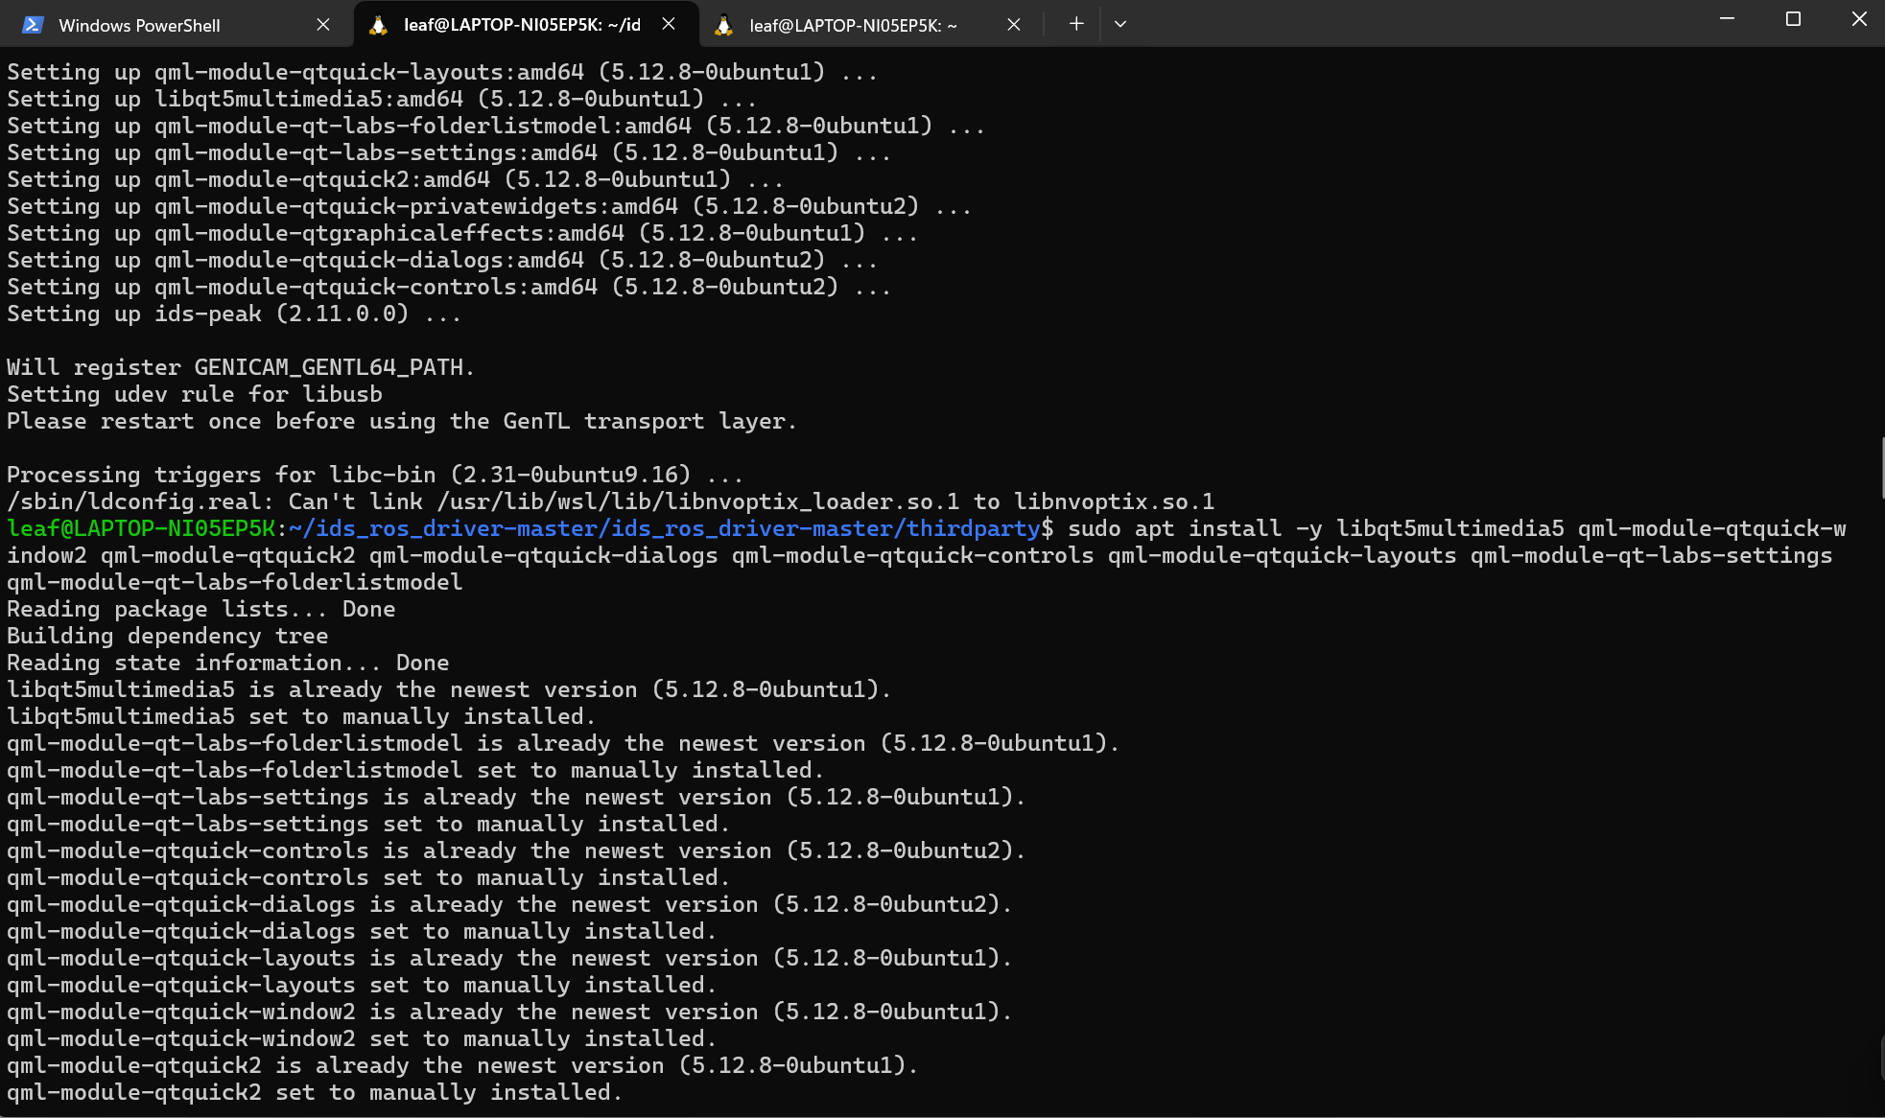Close the active leaf@LAPTOP ~/id tab
The image size is (1885, 1118).
point(669,24)
